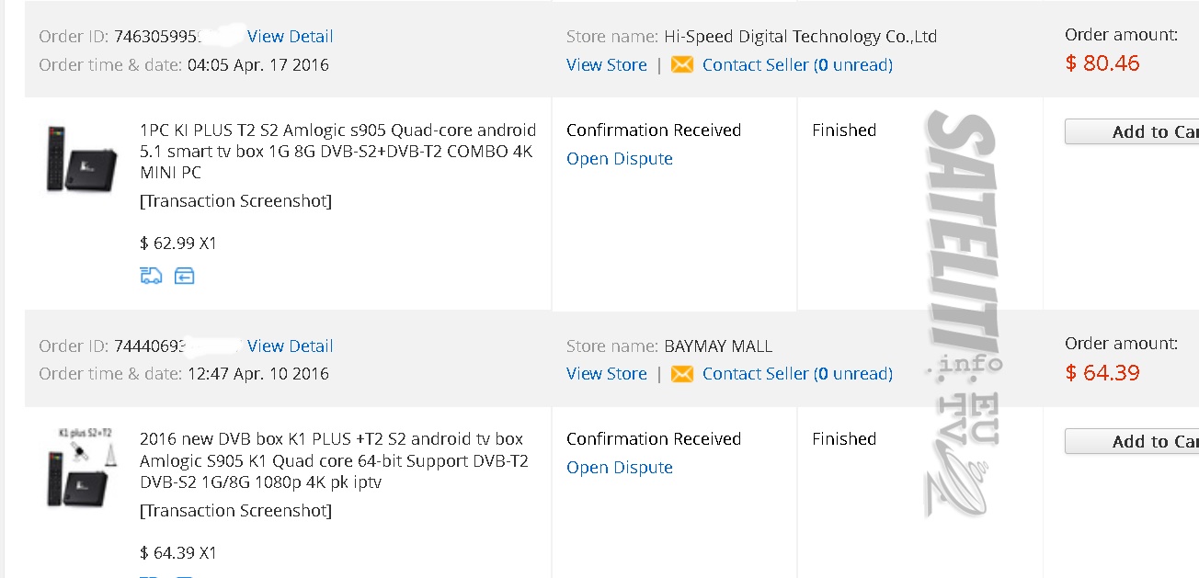Screen dimensions: 1199x578
Task: Click the delivery truck icon under the $62.99 item
Action: 151,276
